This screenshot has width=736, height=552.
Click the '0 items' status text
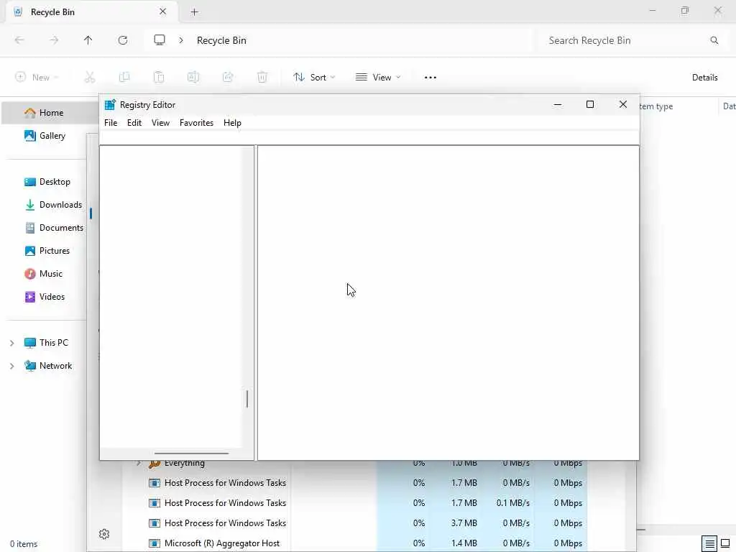click(24, 544)
